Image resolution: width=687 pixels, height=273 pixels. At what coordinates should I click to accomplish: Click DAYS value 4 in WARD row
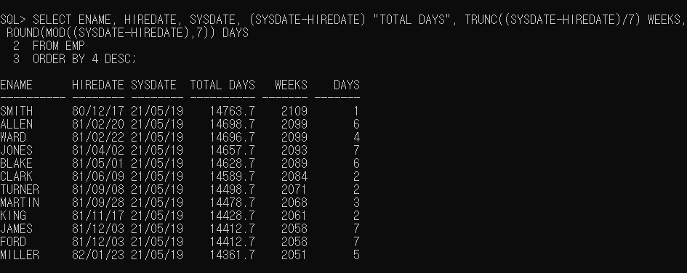[x=356, y=137]
